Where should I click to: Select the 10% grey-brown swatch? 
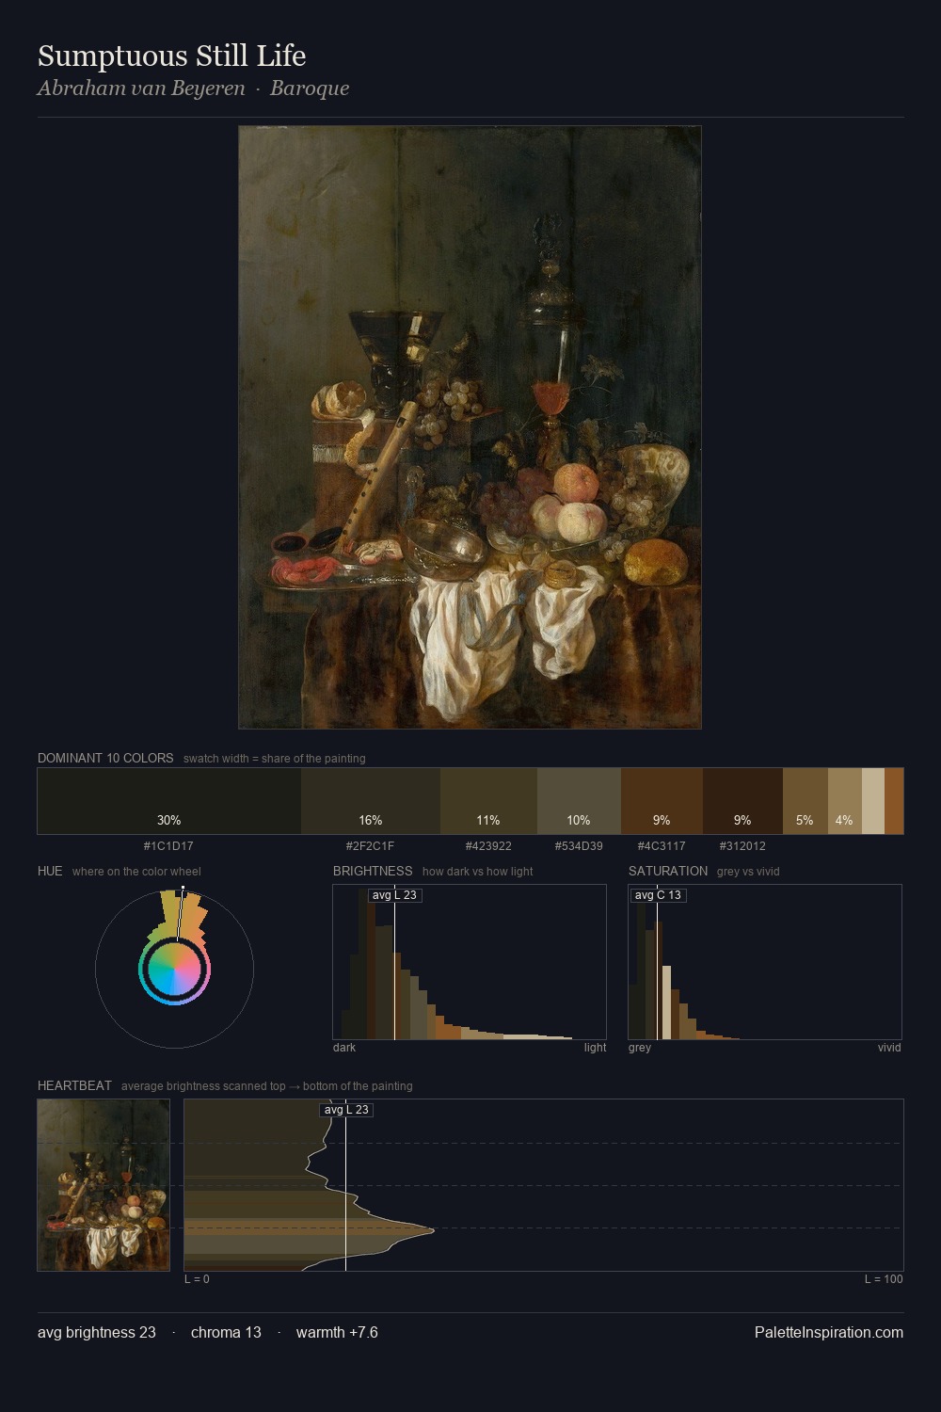[579, 801]
